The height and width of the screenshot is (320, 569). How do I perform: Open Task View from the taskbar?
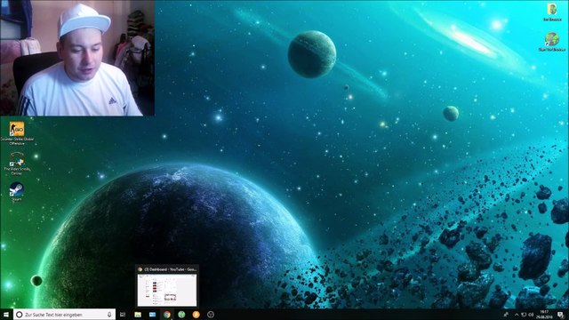[123, 315]
